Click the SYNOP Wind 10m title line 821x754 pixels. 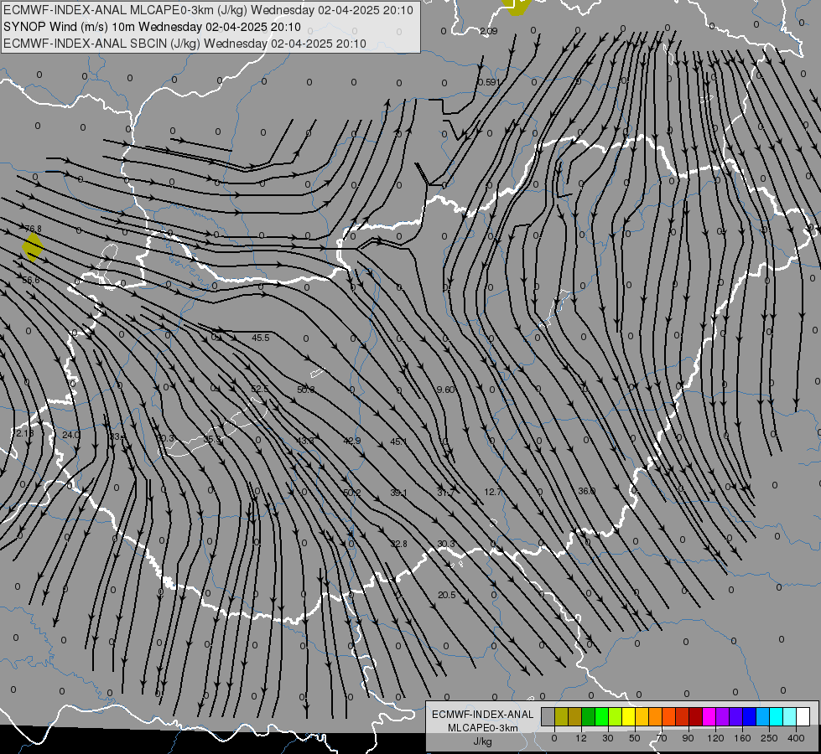(152, 27)
